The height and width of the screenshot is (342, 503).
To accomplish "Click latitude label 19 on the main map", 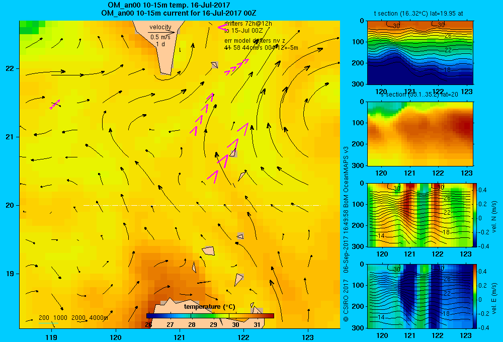I will tap(10, 274).
